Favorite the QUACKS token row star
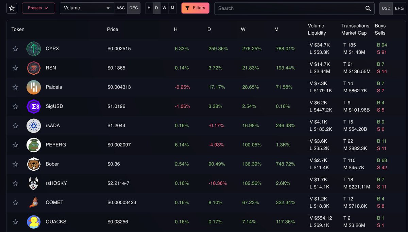 [x=15, y=222]
